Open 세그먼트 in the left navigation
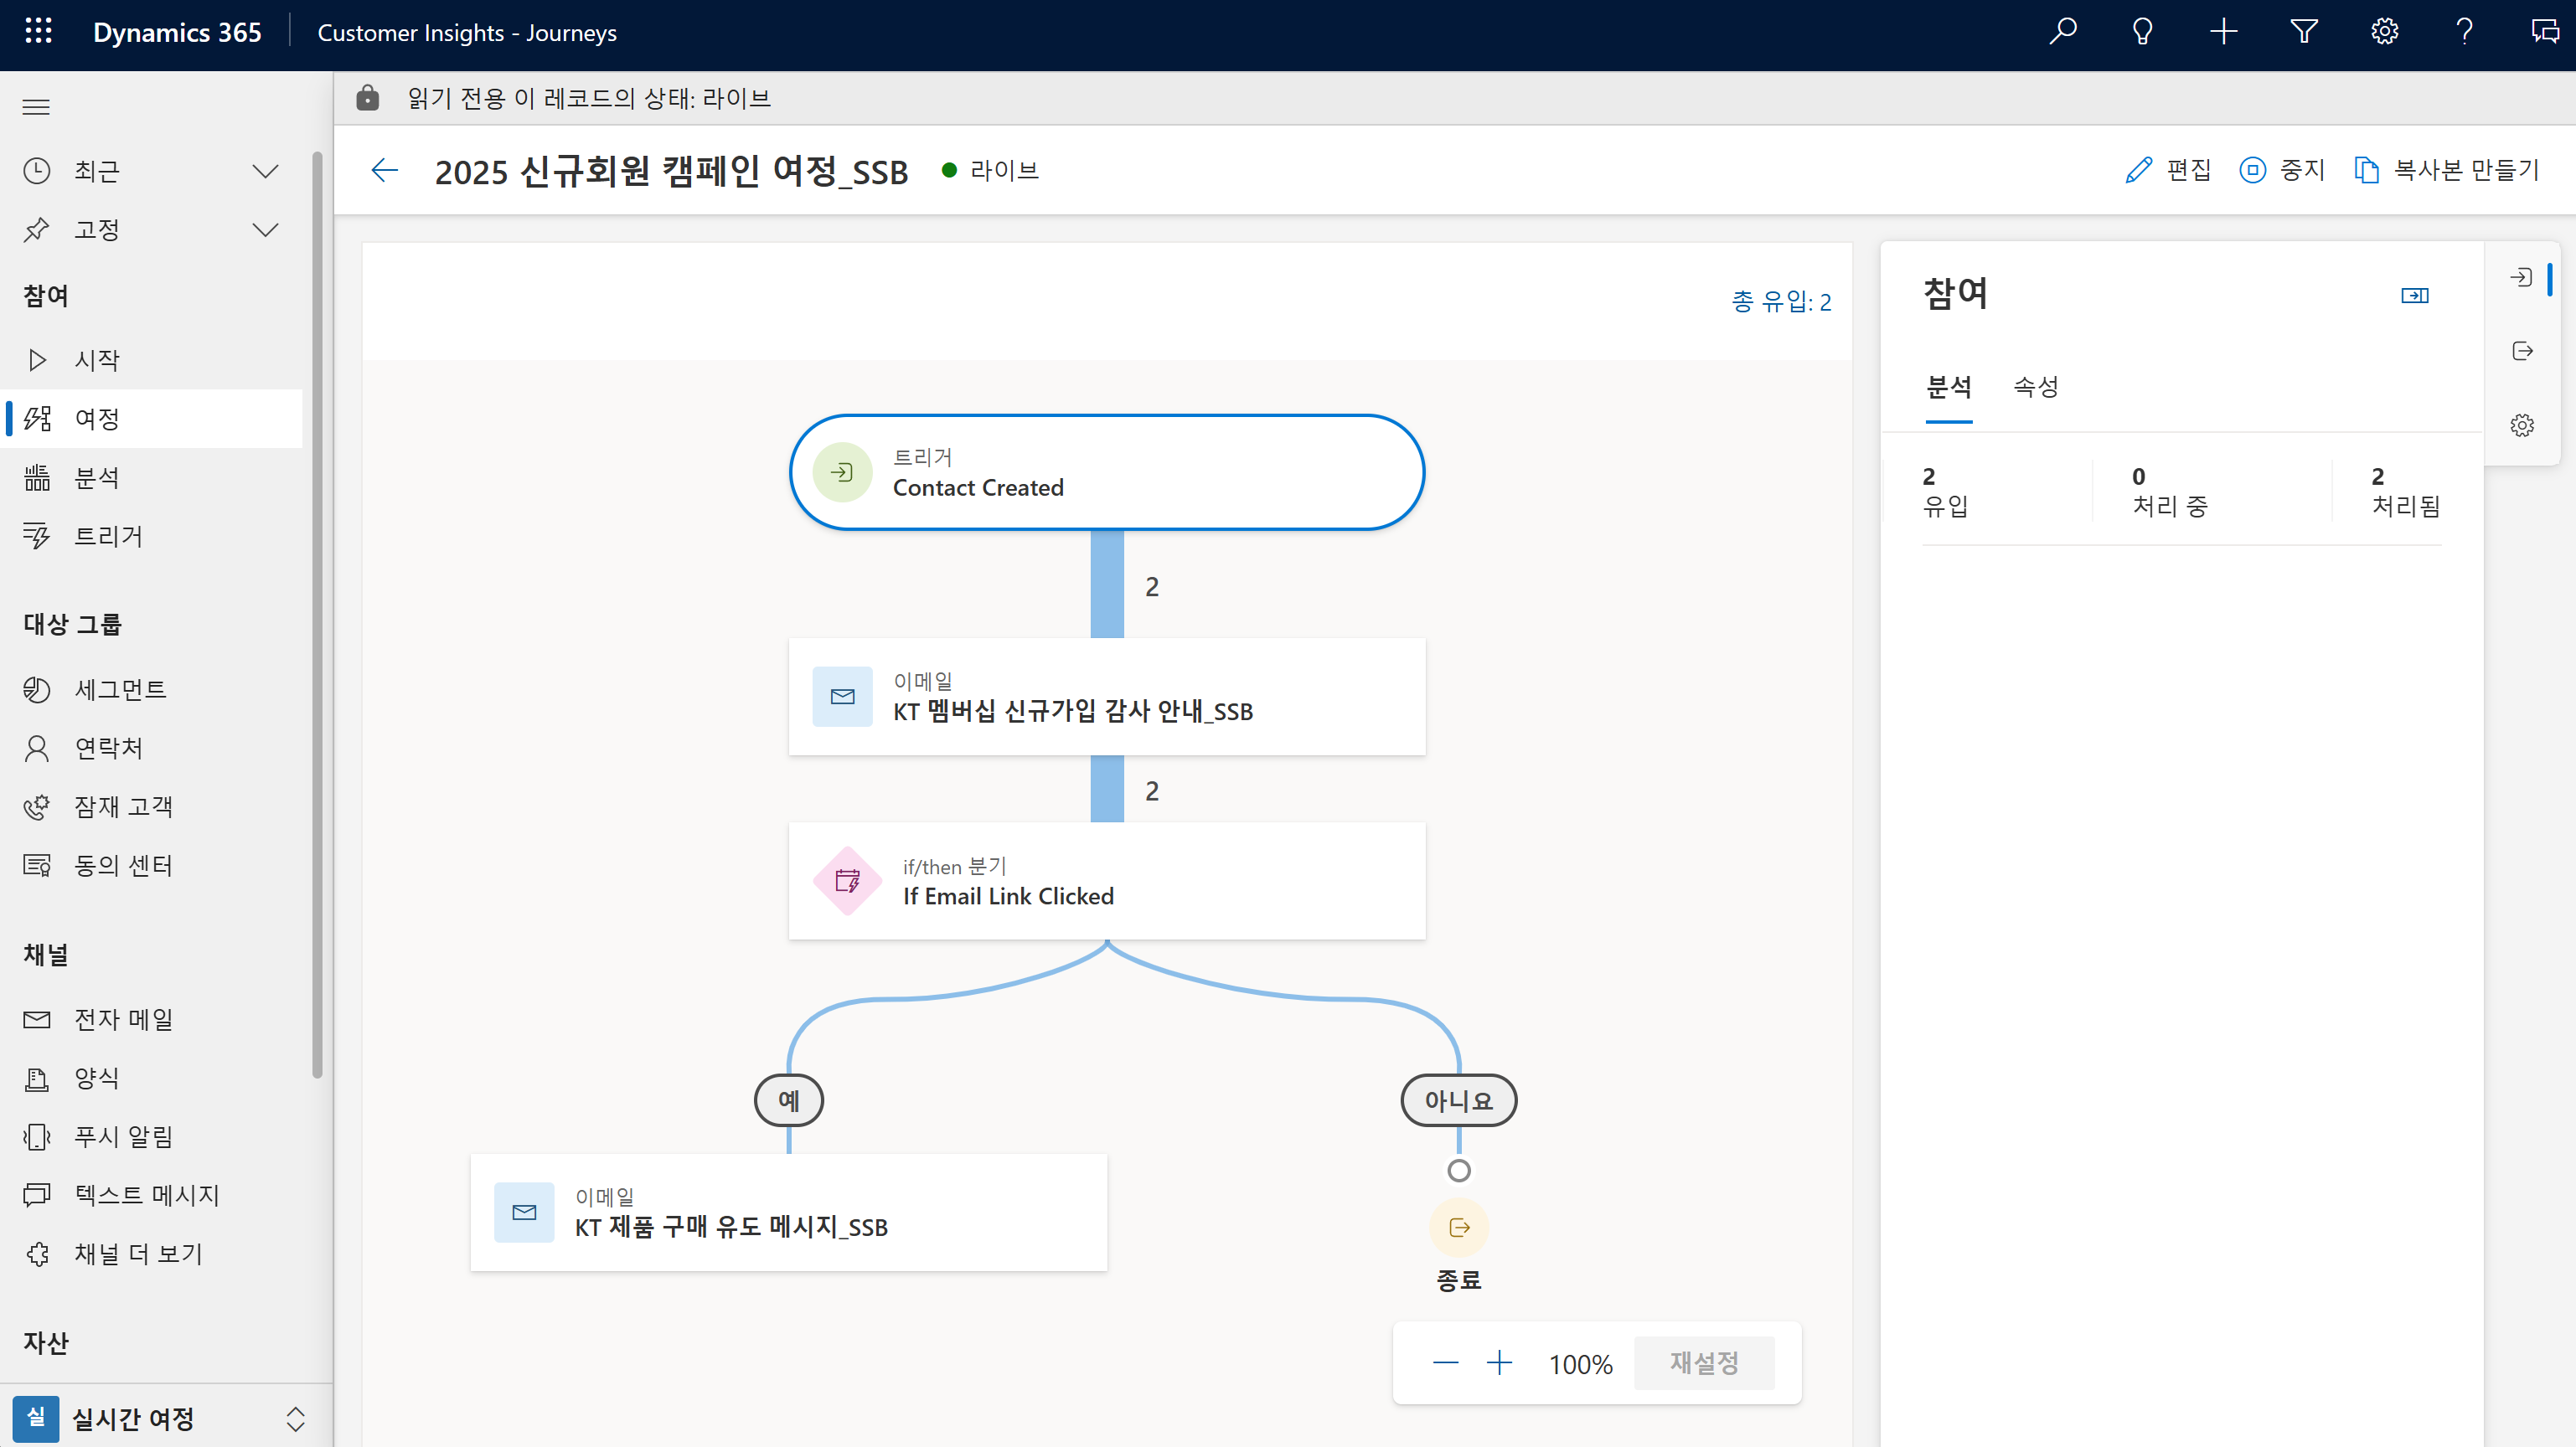The width and height of the screenshot is (2576, 1447). point(120,689)
